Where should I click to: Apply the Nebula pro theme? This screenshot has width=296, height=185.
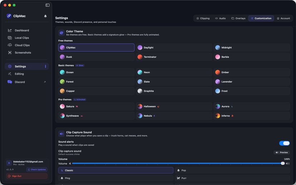174,116
